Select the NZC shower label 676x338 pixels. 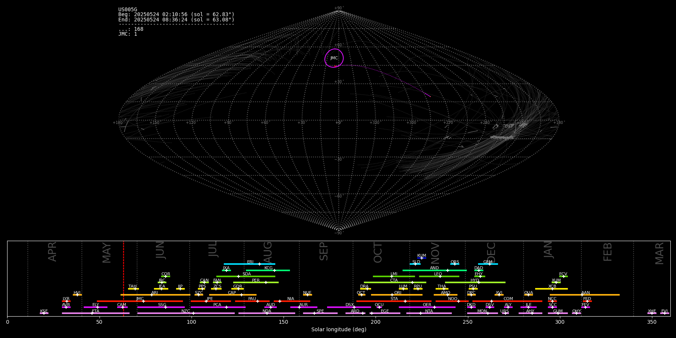pos(186,311)
